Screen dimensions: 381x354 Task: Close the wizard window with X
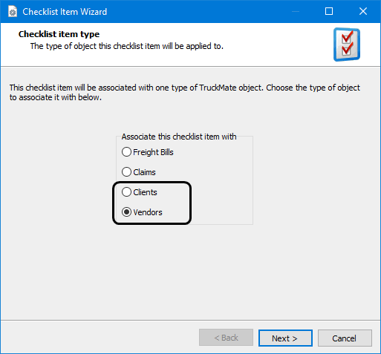click(x=363, y=11)
